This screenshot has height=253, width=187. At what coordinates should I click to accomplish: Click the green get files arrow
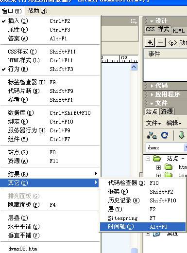181,135
